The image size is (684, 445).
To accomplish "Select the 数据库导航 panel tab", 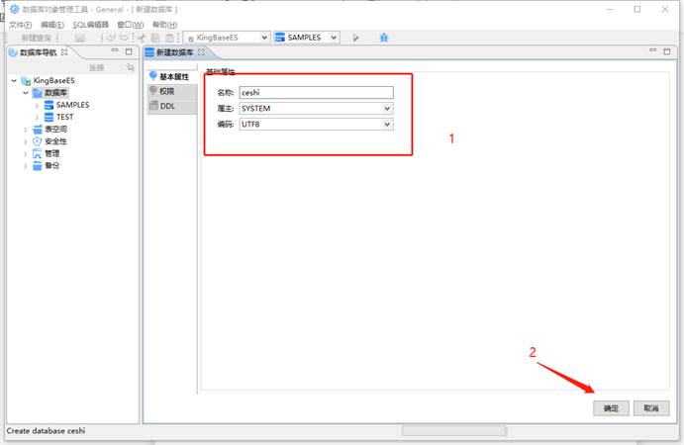I will tap(38, 52).
